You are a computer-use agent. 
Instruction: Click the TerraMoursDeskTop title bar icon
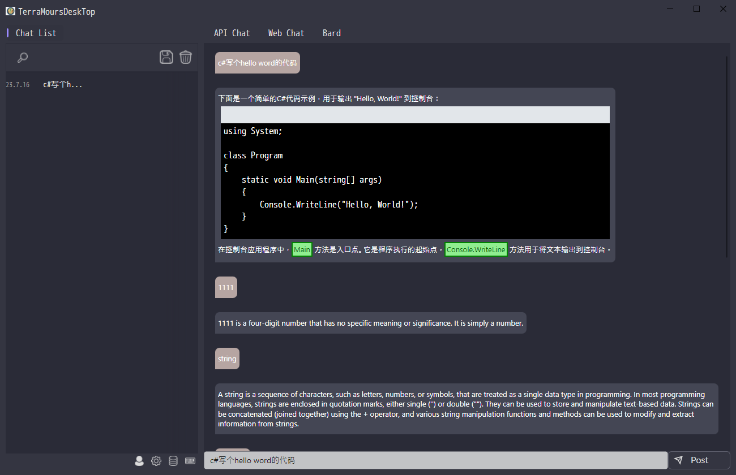(9, 11)
